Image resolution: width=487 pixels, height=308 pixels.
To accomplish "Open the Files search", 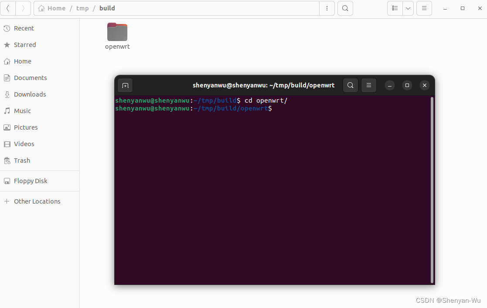I will [x=345, y=8].
